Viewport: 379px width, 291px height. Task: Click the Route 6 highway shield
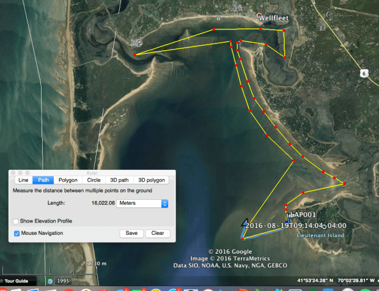pos(363,73)
